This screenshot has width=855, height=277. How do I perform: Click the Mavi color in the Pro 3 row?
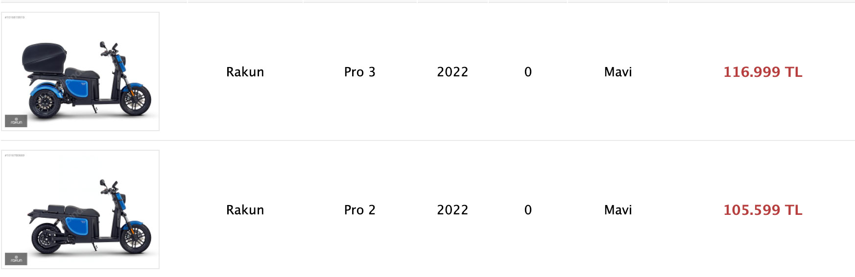coord(618,72)
